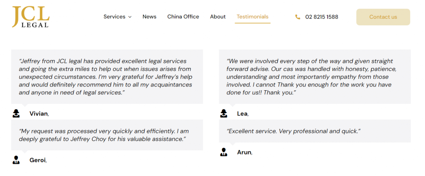Image resolution: width=425 pixels, height=176 pixels.
Task: Click the avatar icon beside Lea
Action: [224, 113]
